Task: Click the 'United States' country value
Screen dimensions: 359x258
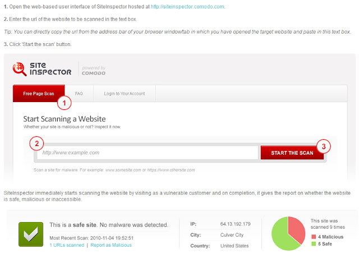Action: tap(234, 246)
